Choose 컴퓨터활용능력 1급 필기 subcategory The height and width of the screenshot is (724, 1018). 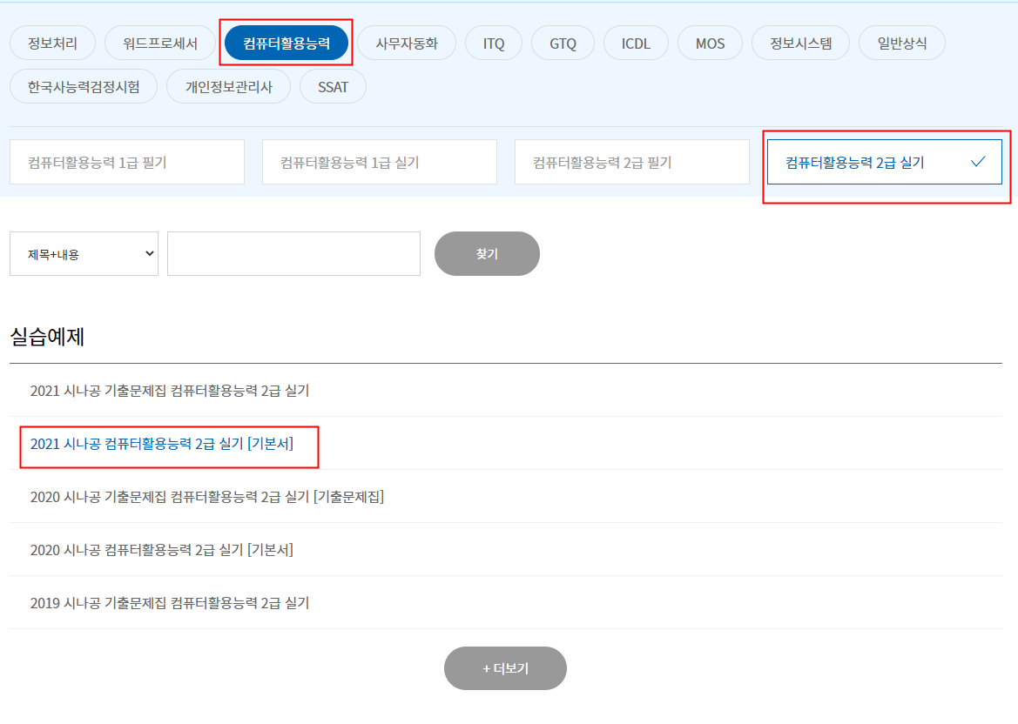pyautogui.click(x=127, y=162)
